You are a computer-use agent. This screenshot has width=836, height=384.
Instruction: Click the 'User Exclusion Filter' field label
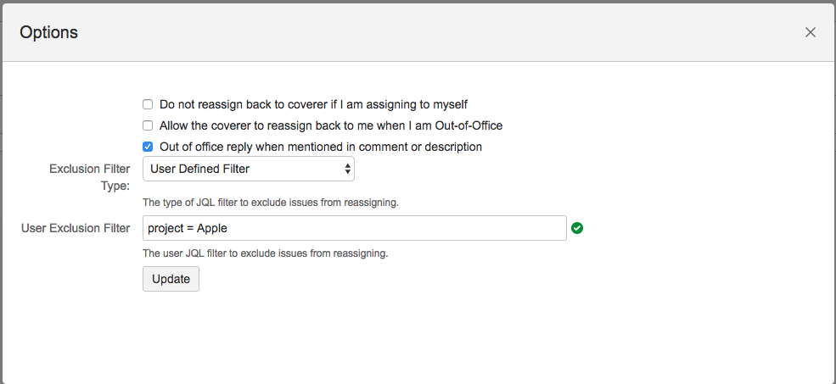[x=76, y=228]
